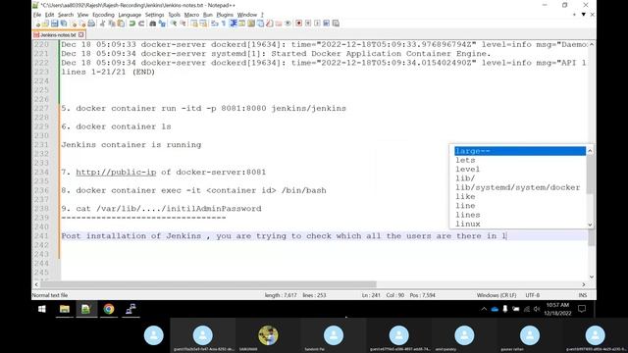The width and height of the screenshot is (628, 353).
Task: Open the File menu
Action: pyautogui.click(x=37, y=15)
